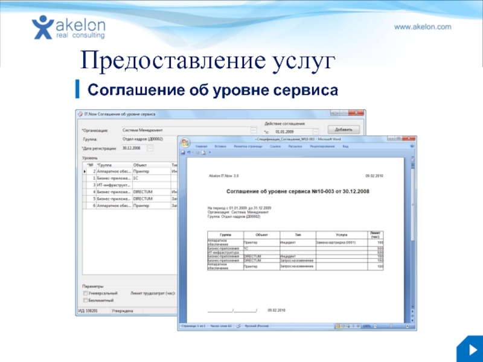Click the IT.Now window title icon
This screenshot has height=362, width=483.
pos(80,114)
